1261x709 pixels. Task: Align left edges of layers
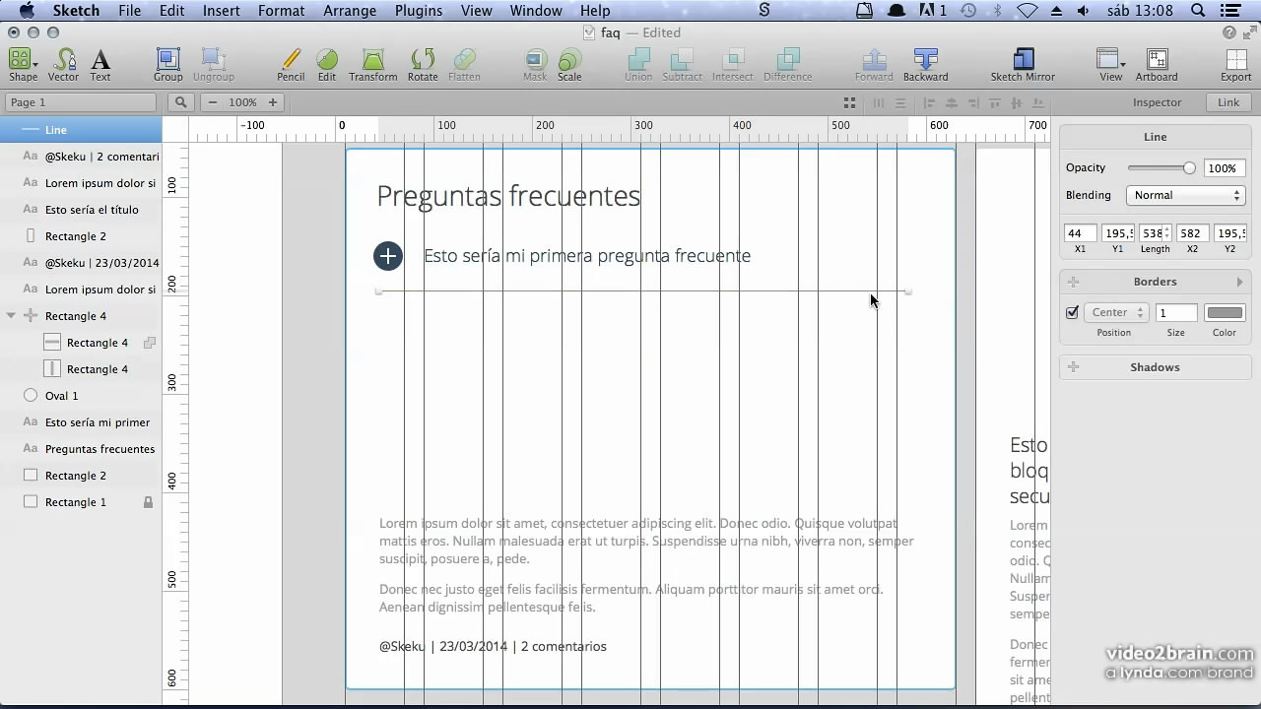[x=928, y=102]
